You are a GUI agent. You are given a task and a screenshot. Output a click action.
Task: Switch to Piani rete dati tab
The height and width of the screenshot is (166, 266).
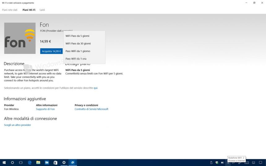click(x=10, y=10)
